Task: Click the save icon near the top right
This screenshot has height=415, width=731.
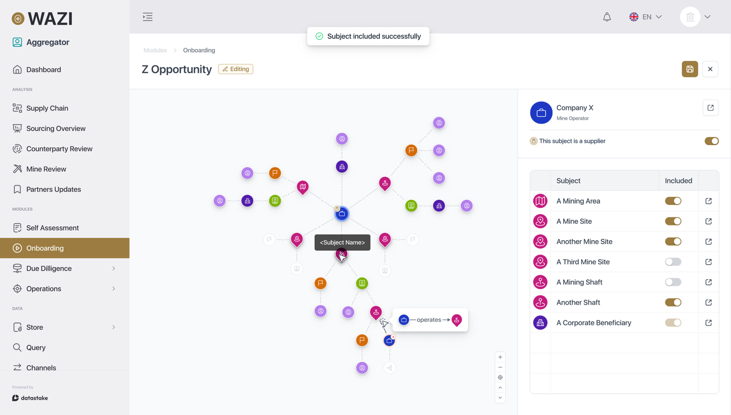Action: pos(690,69)
